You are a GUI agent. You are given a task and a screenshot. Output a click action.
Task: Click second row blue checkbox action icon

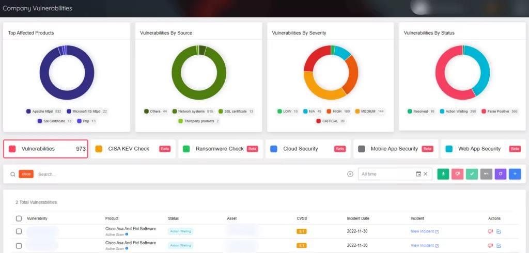[x=499, y=246]
